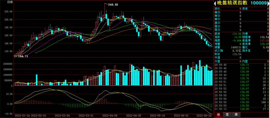Click the 104.71 low price marker

point(23,56)
